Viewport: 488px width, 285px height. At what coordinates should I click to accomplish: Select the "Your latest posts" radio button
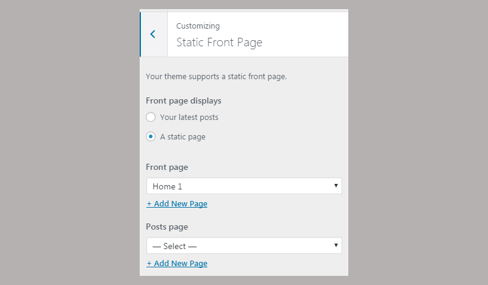tap(151, 117)
